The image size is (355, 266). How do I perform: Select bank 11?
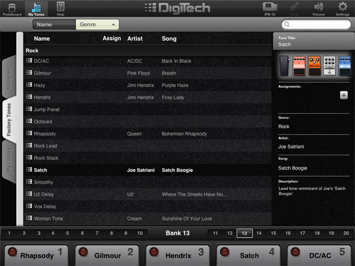tap(215, 233)
